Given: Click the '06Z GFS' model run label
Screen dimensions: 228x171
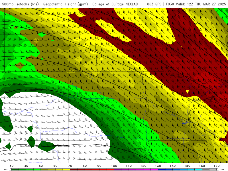Looking at the screenshot, I should (x=154, y=4).
